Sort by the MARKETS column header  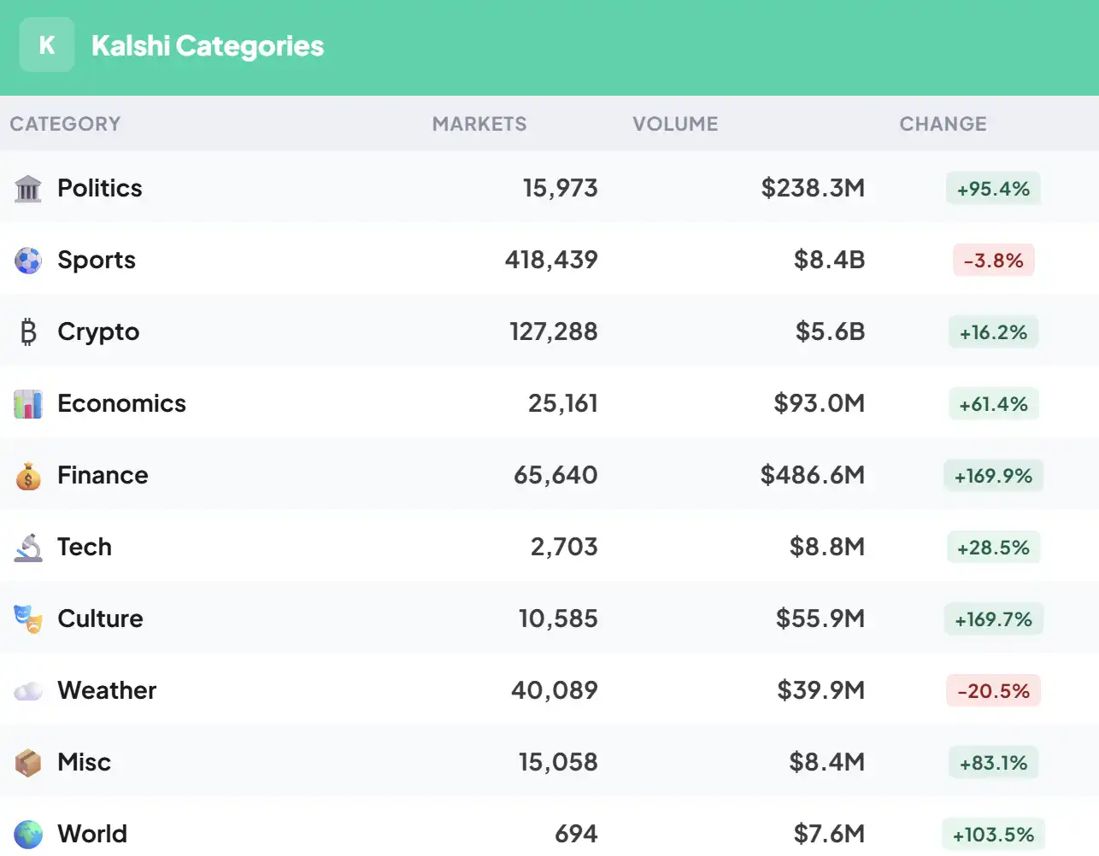[x=479, y=124]
